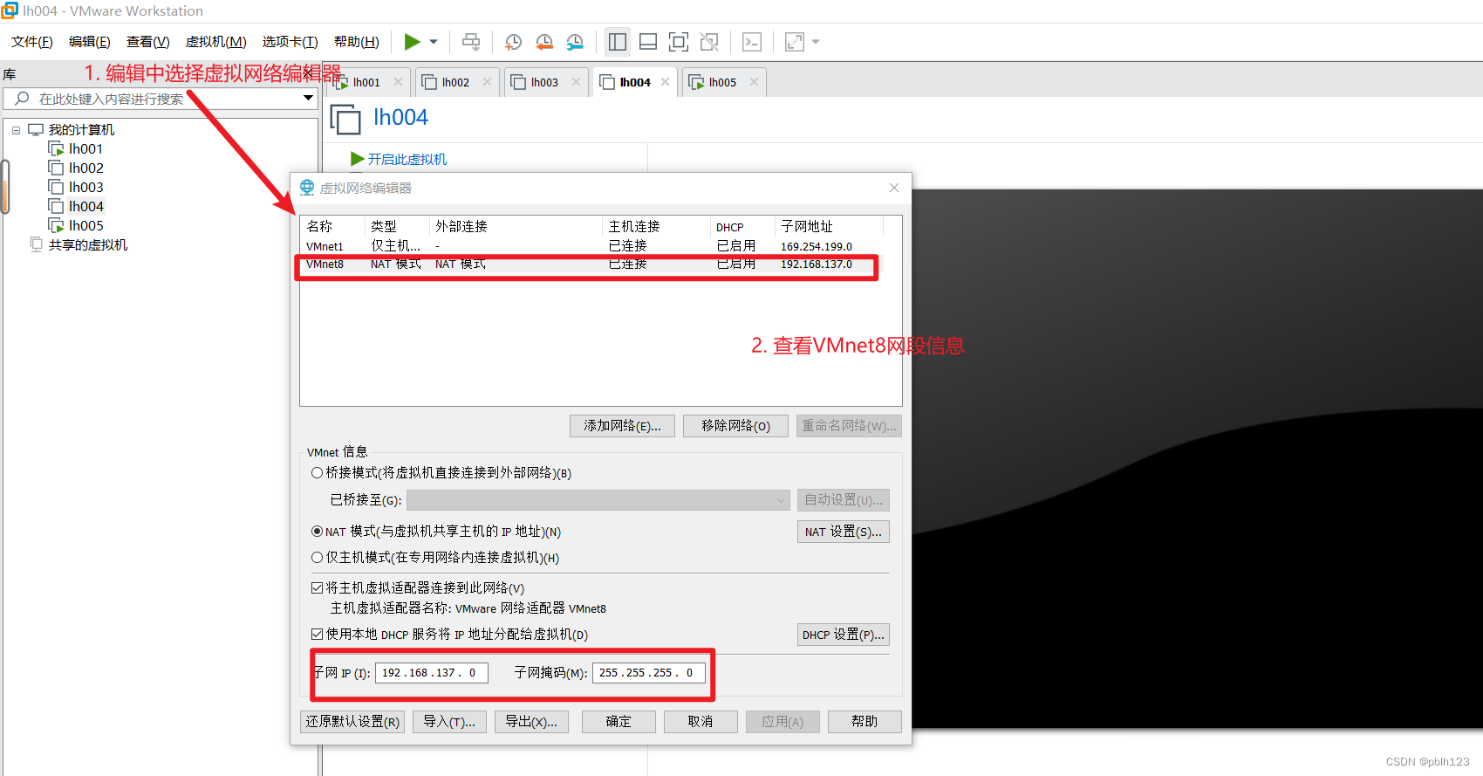Open the snapshot manager icon

click(x=575, y=42)
